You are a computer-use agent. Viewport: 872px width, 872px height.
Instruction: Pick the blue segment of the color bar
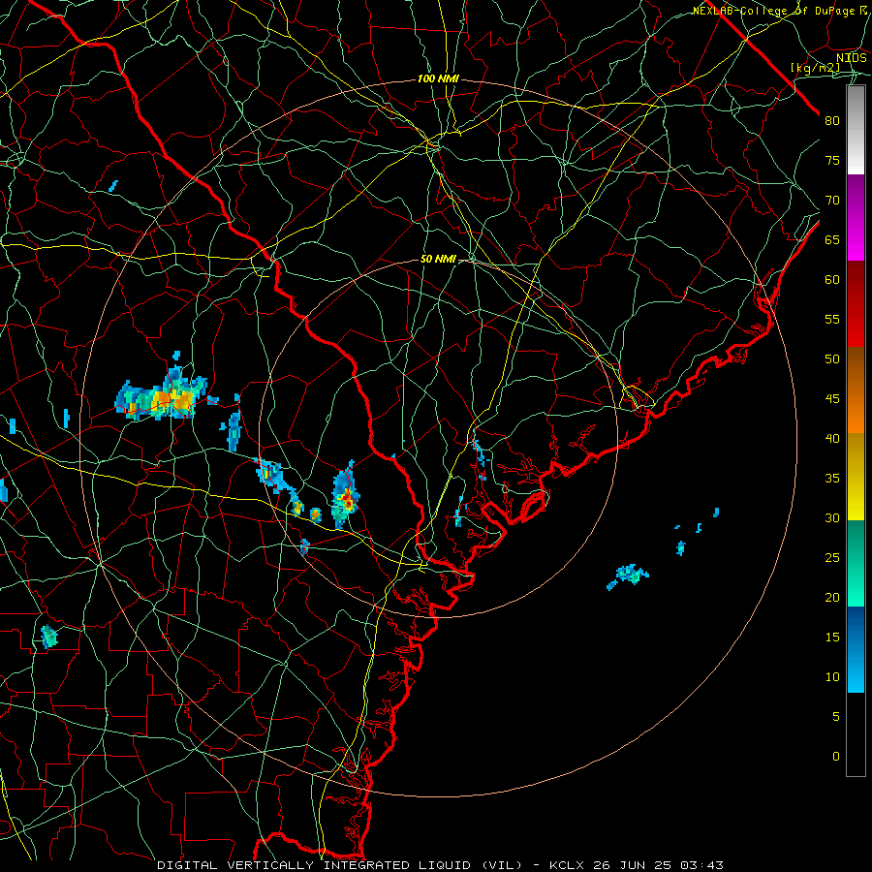click(856, 649)
